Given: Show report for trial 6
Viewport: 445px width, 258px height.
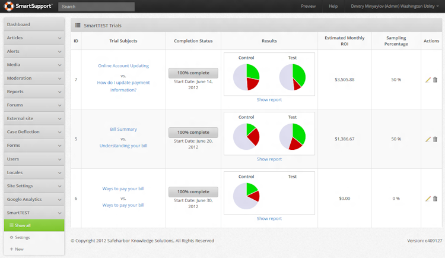Looking at the screenshot, I should click(269, 218).
